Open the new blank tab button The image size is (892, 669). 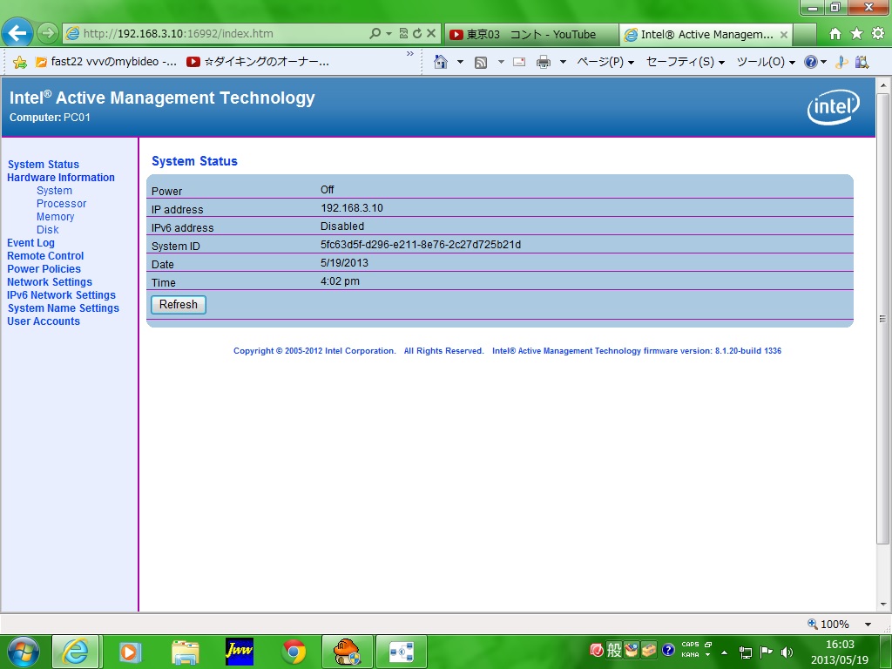click(805, 35)
